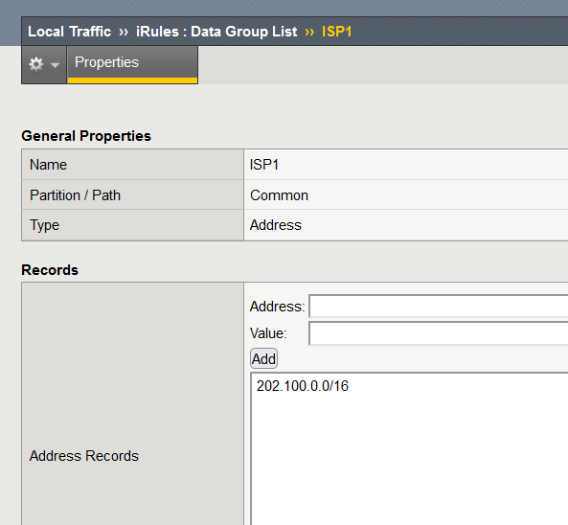Select the 202.100.0.0/16 record

(303, 386)
